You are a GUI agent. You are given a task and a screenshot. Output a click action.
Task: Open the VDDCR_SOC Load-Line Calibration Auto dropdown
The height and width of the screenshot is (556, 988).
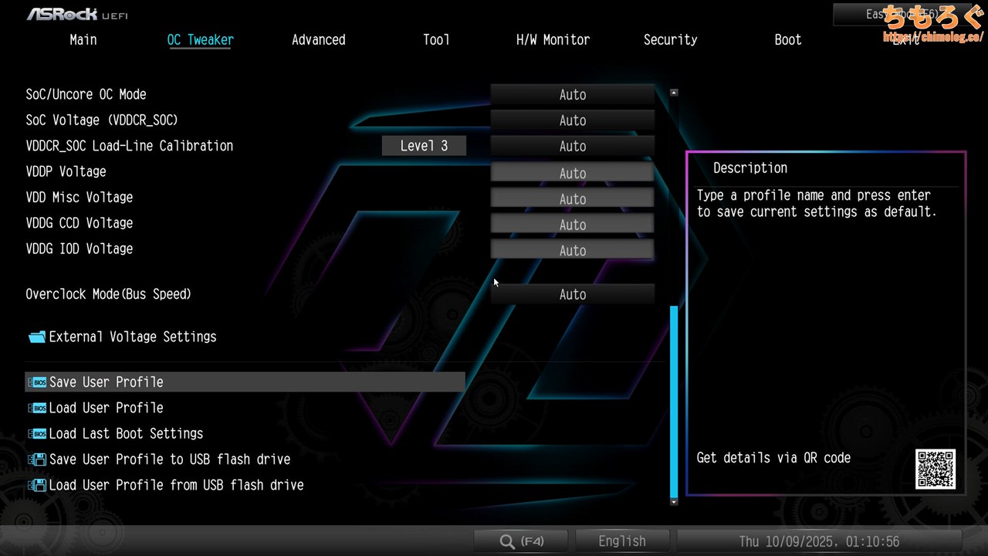(572, 146)
